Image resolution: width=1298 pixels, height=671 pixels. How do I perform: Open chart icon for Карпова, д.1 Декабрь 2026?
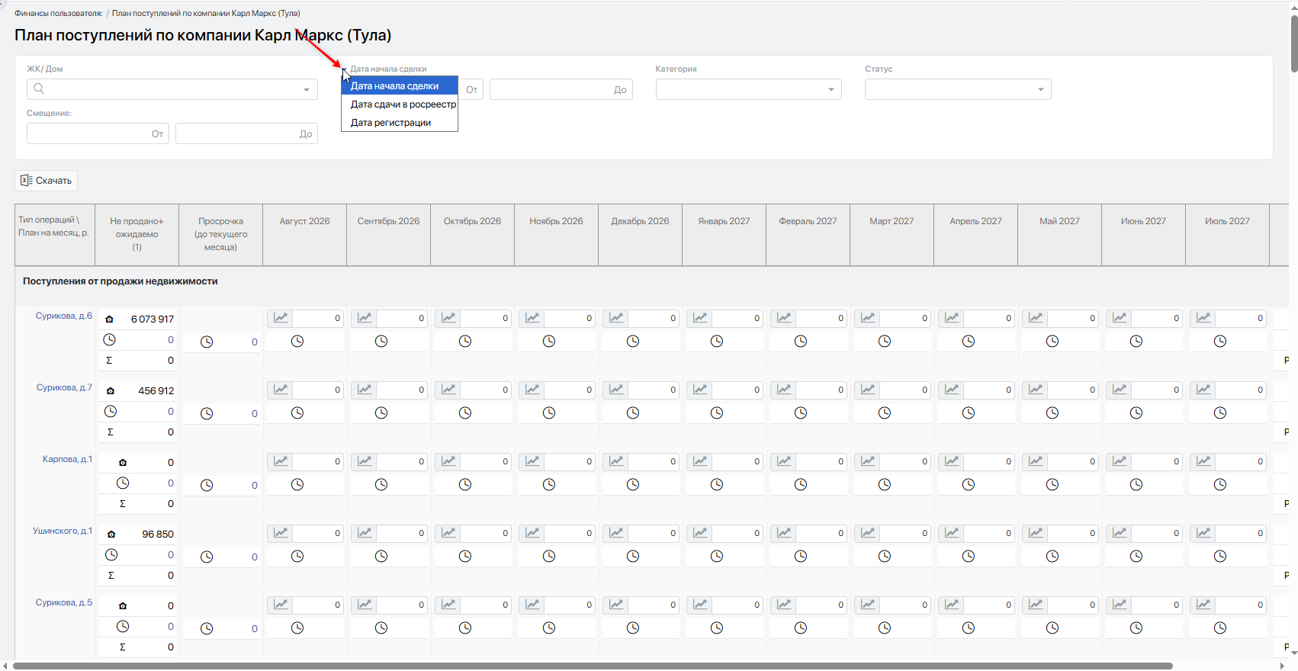616,461
